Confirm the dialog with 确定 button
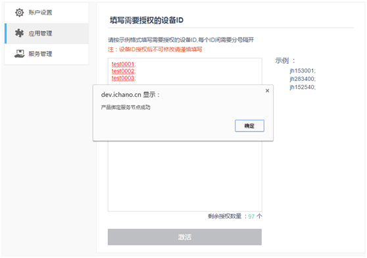 click(x=249, y=126)
